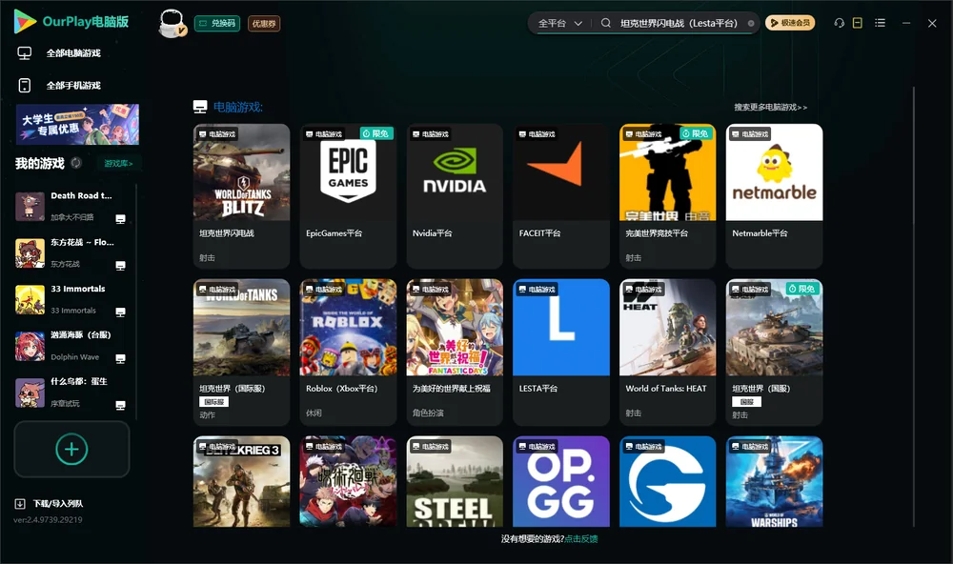Image resolution: width=953 pixels, height=564 pixels.
Task: Click the add game plus button
Action: 71,449
